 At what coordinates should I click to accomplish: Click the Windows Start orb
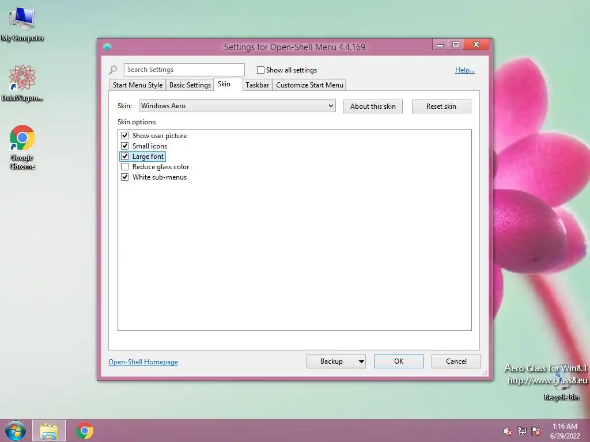[x=16, y=430]
